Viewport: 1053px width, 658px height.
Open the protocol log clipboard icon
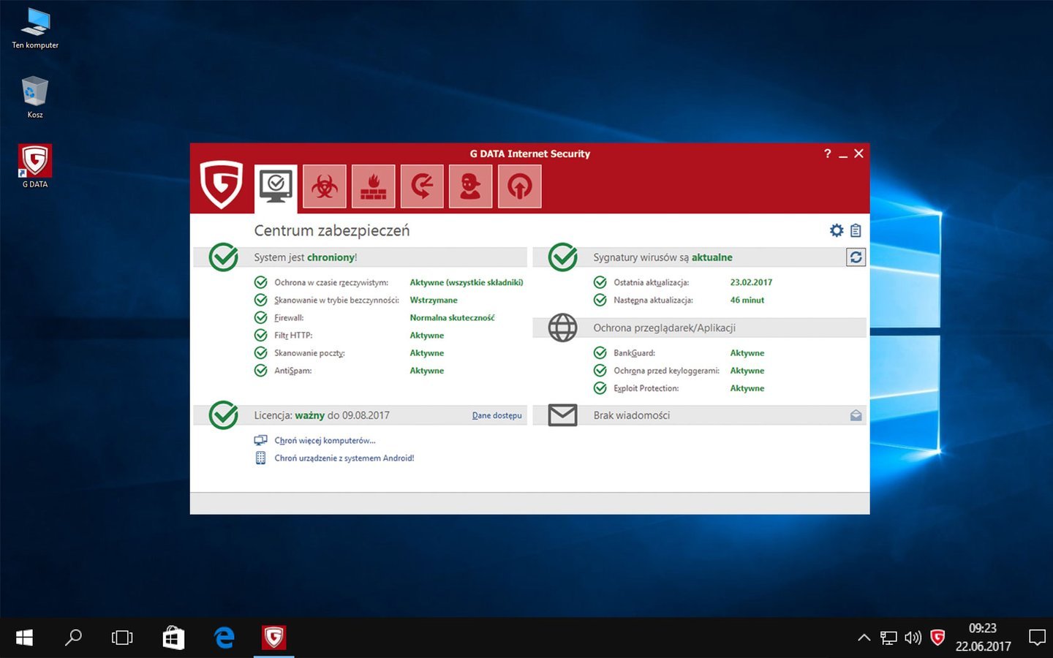click(856, 230)
